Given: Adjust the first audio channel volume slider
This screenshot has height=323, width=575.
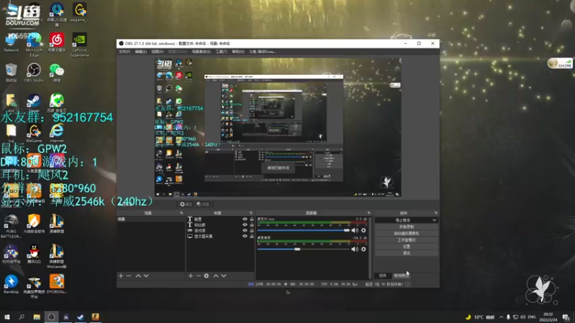Looking at the screenshot, I should click(303, 230).
